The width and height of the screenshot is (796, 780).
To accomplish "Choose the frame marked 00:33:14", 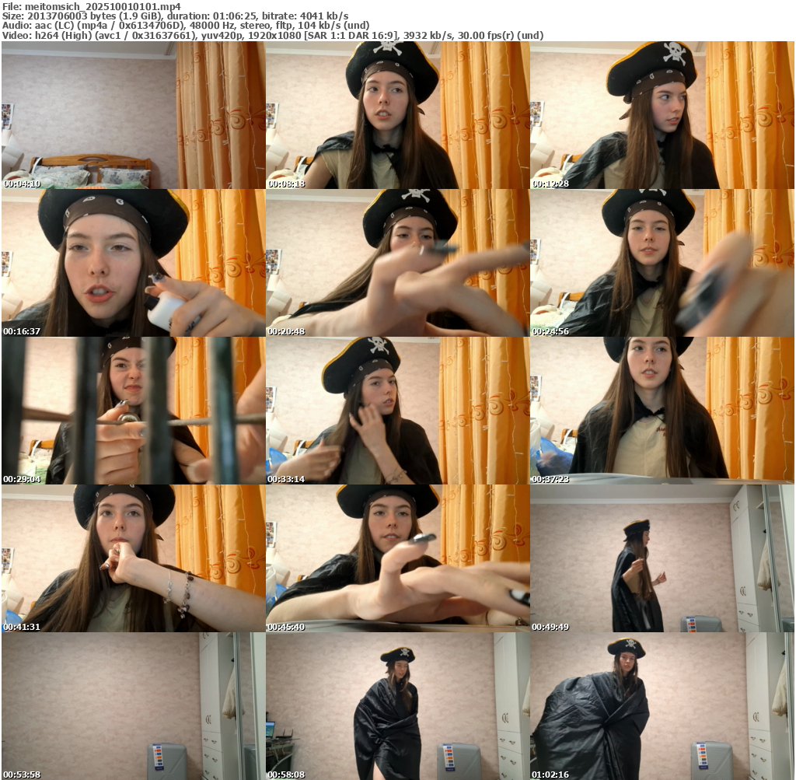I will (397, 411).
